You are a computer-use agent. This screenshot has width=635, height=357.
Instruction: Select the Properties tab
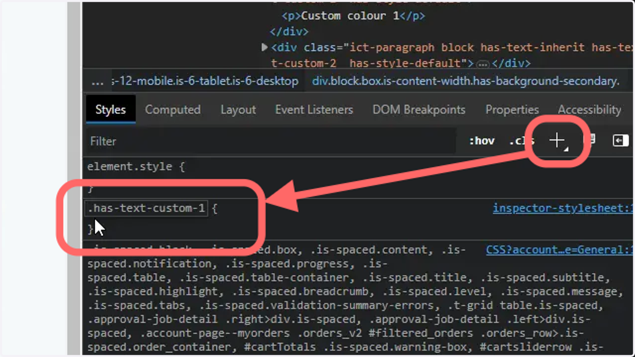pyautogui.click(x=512, y=109)
